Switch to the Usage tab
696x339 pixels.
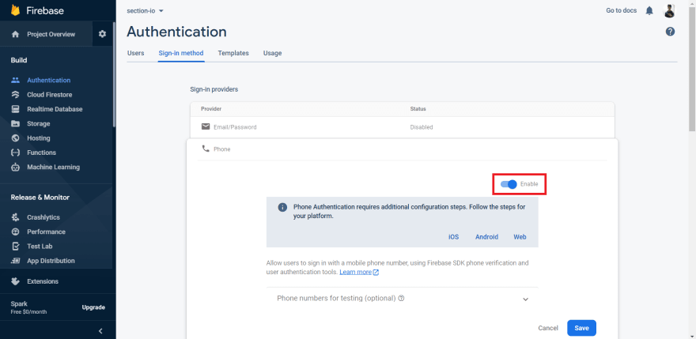coord(273,53)
